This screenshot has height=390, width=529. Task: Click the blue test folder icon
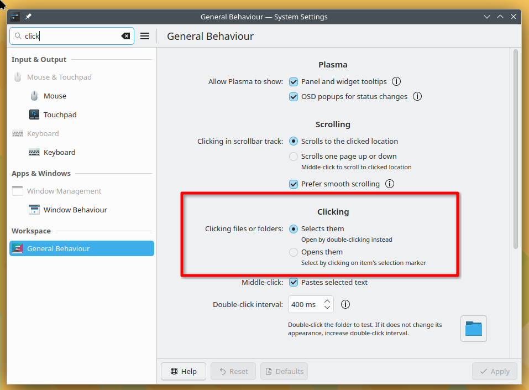tap(473, 329)
